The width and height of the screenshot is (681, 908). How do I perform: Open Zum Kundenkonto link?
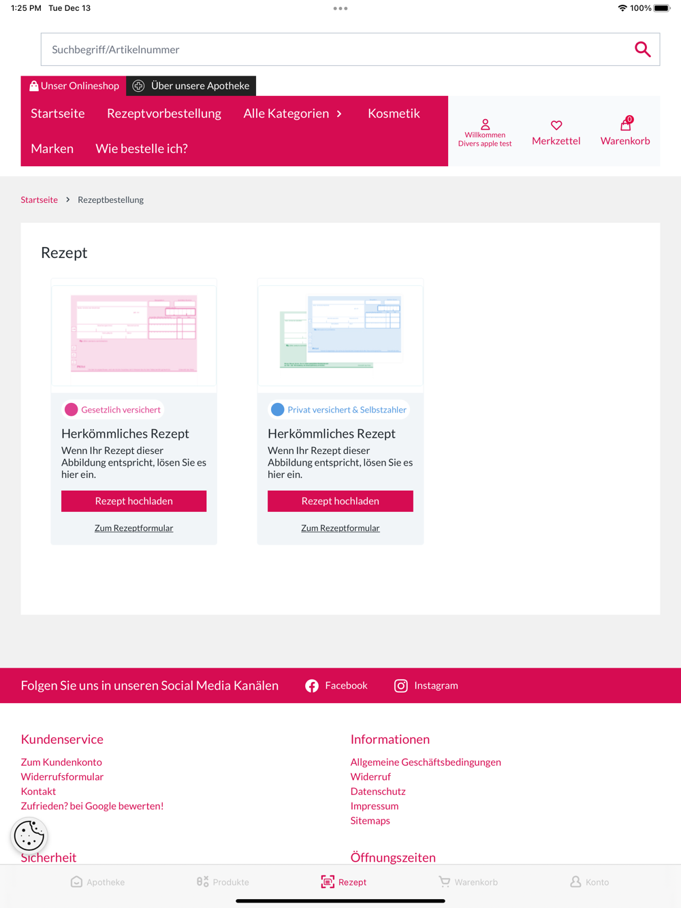coord(61,762)
